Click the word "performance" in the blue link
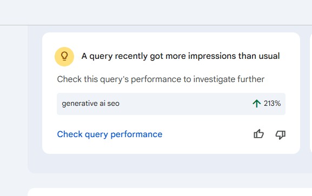Viewport: 312px width, 196px height. (x=136, y=134)
